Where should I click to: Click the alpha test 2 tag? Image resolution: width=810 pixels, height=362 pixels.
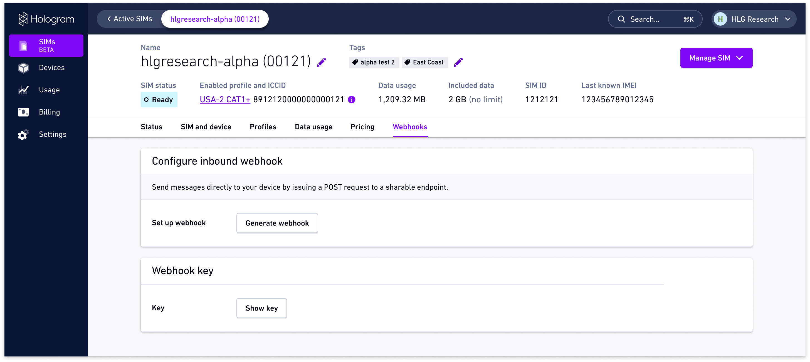click(374, 62)
